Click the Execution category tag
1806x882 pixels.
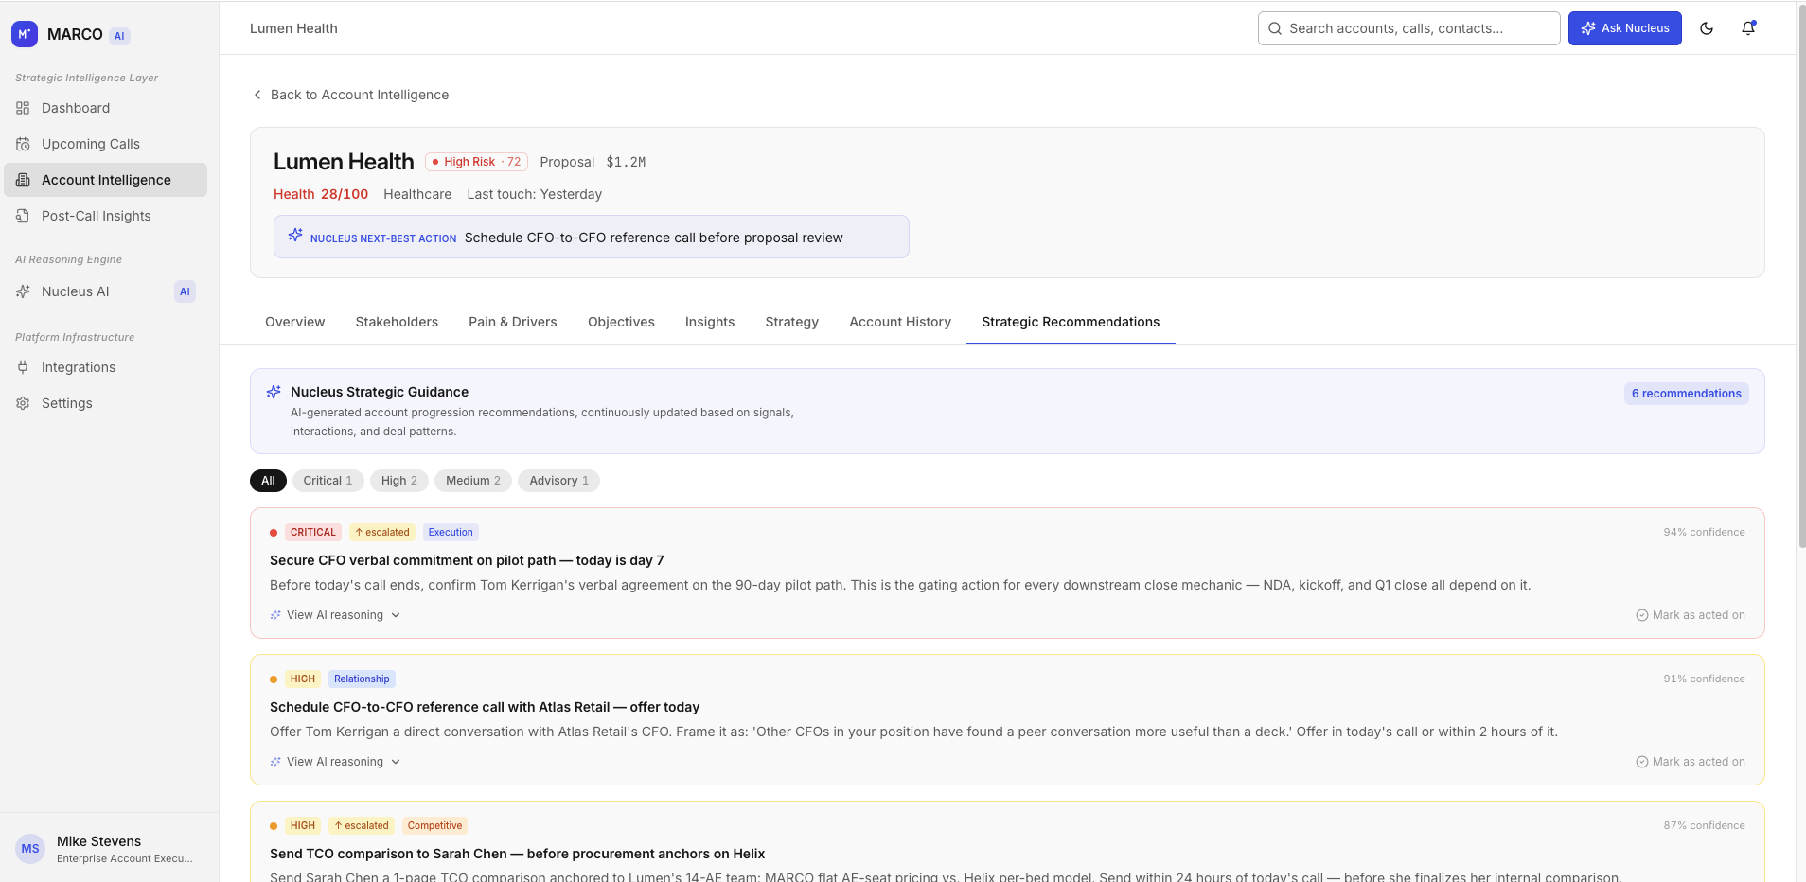click(x=451, y=533)
